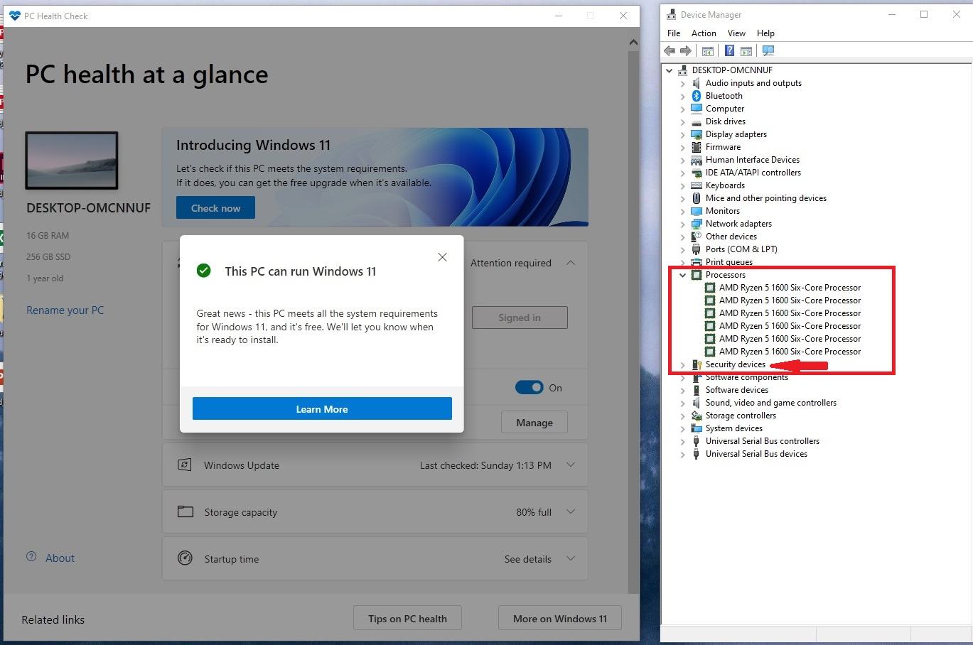Expand the Monitors tree node arrow

(683, 211)
